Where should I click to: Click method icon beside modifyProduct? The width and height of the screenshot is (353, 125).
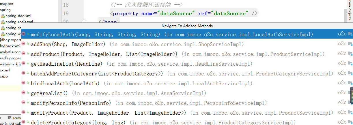(24, 113)
